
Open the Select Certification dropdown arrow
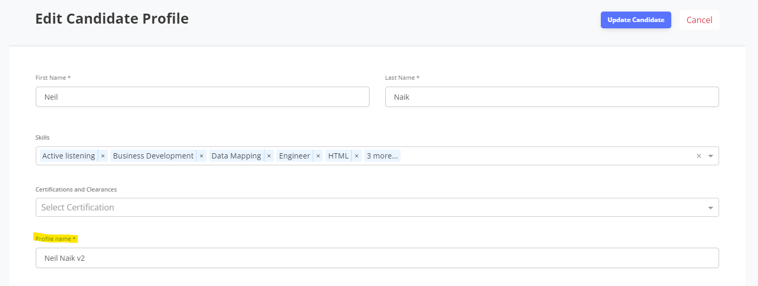coord(711,208)
